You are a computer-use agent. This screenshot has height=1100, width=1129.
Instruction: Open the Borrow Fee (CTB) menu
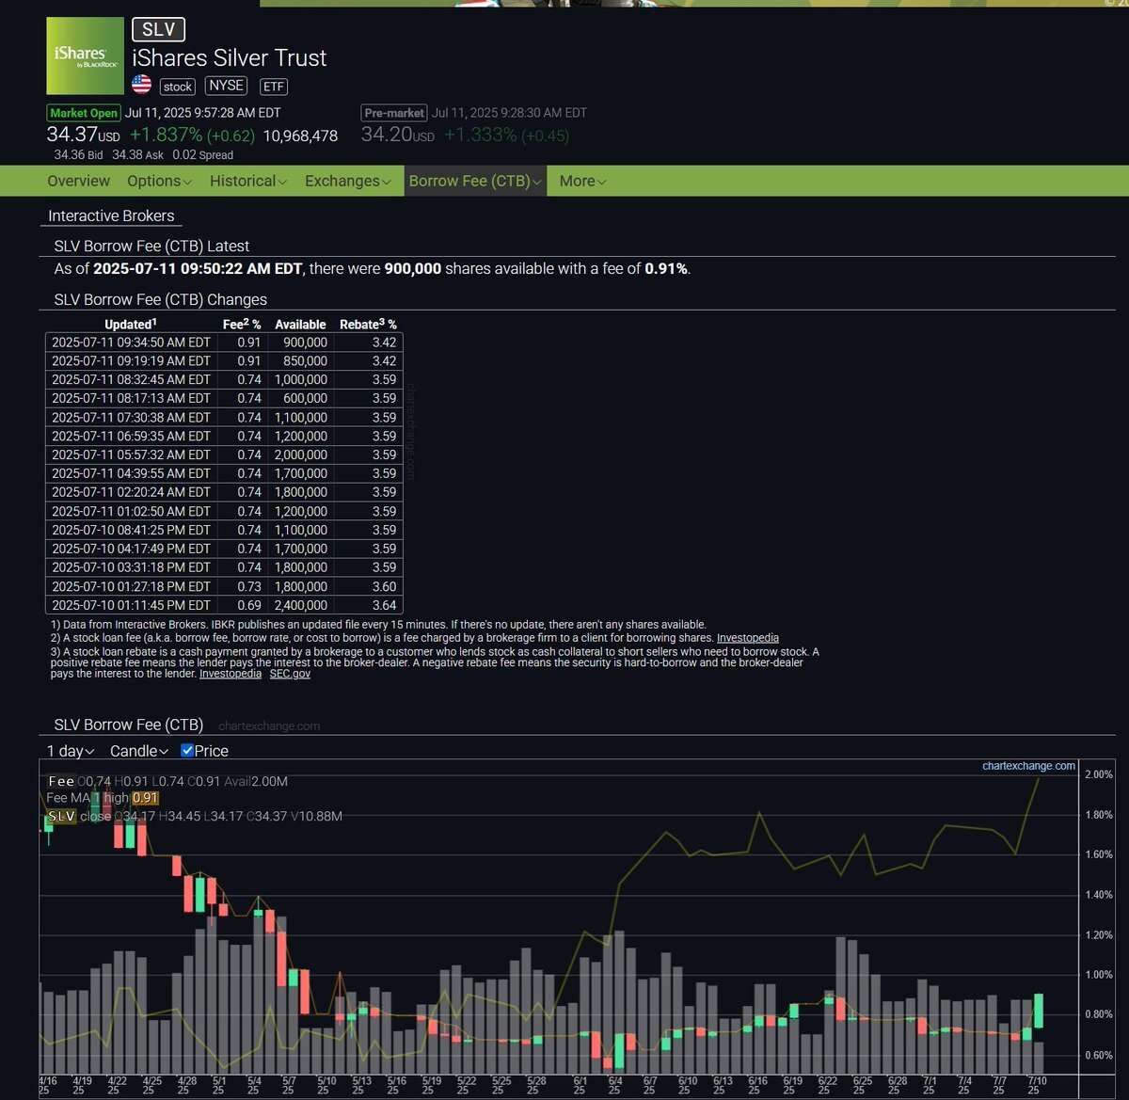tap(476, 181)
